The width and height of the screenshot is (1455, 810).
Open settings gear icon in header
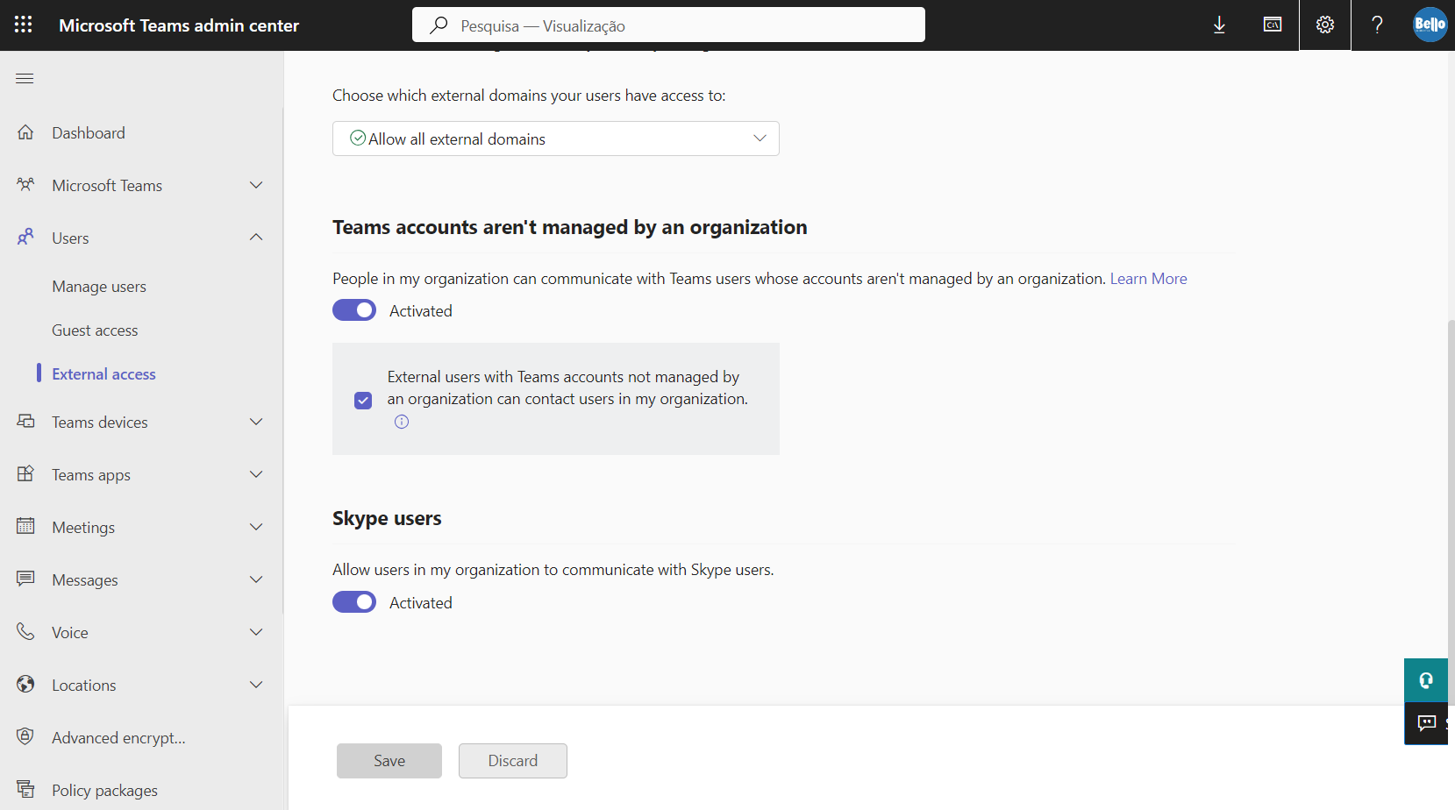point(1325,25)
